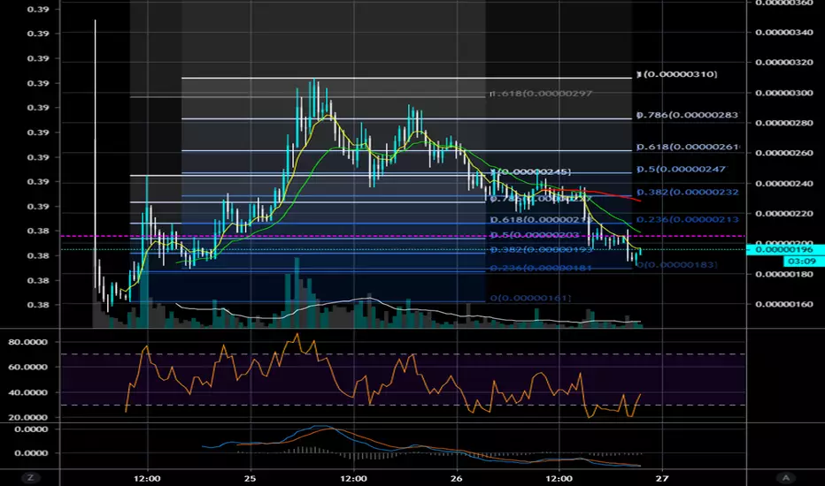Select Fibonacci label 0.382(0.00000193

[x=541, y=249]
